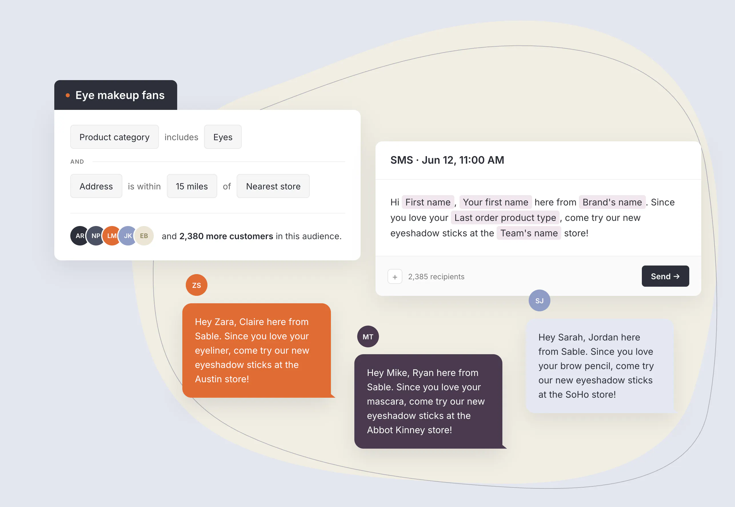
Task: Open the Address filter field
Action: tap(96, 186)
